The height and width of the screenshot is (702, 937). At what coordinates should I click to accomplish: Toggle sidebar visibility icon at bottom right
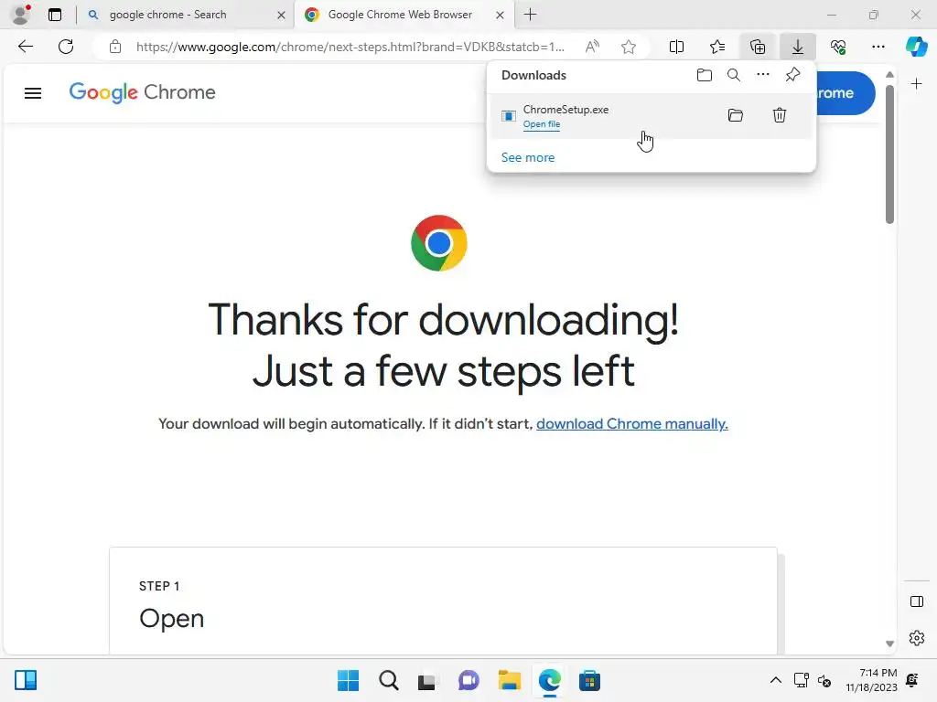point(916,601)
